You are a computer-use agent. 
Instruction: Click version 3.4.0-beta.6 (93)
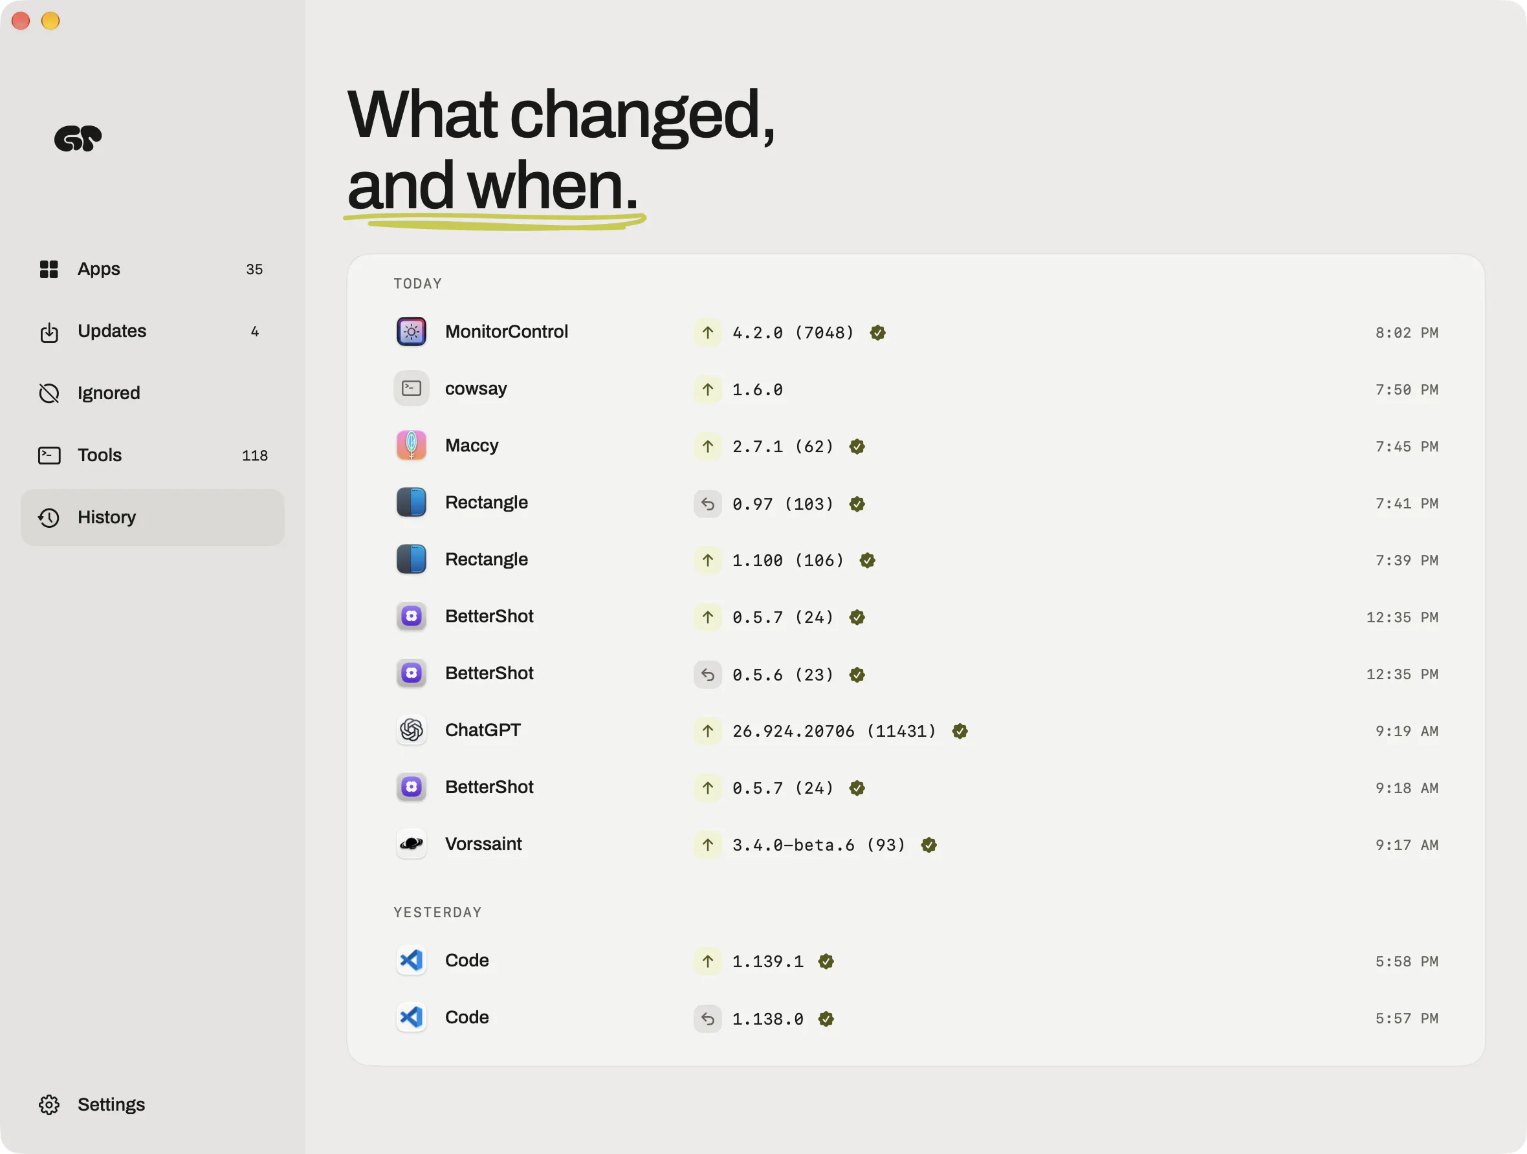[818, 845]
